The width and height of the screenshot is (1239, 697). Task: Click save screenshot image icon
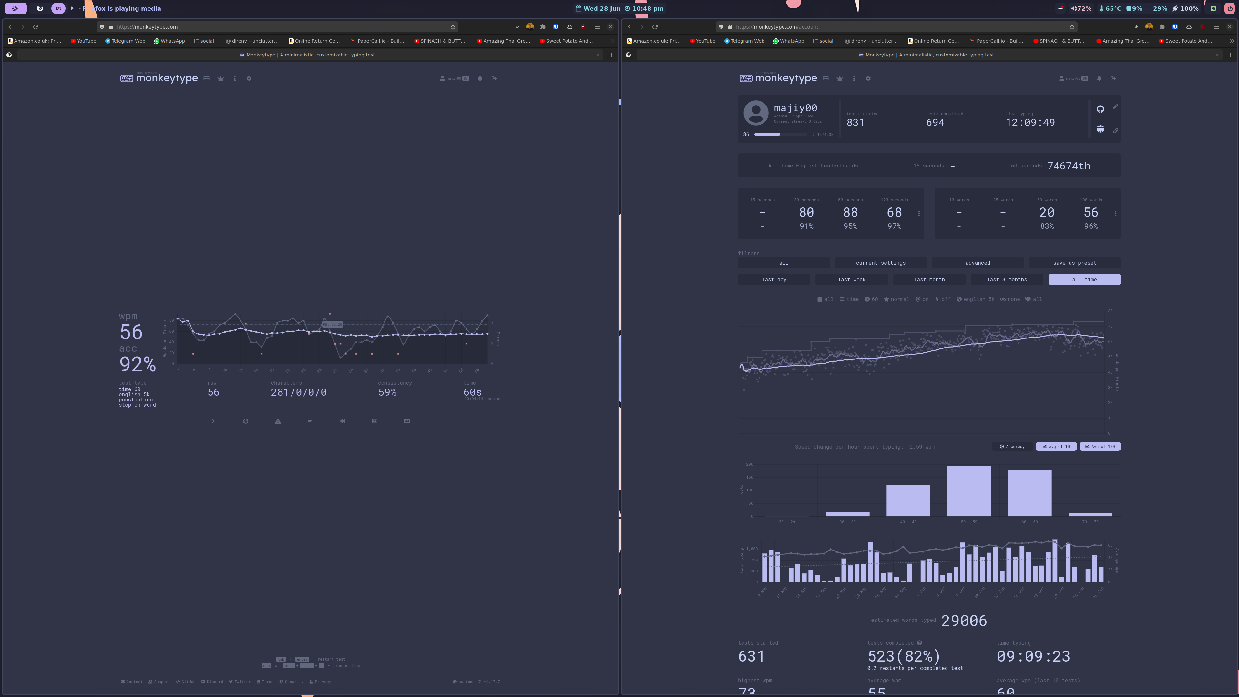point(375,421)
